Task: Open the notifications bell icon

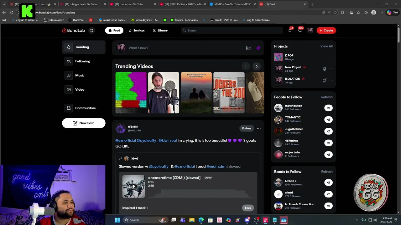Action: pos(290,30)
